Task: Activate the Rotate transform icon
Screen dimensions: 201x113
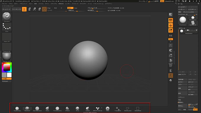Action: [40, 9]
